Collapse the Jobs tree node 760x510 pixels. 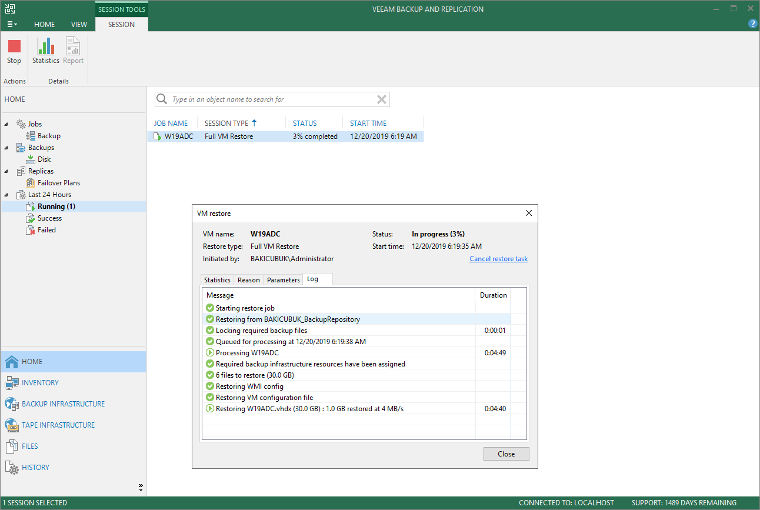click(6, 124)
